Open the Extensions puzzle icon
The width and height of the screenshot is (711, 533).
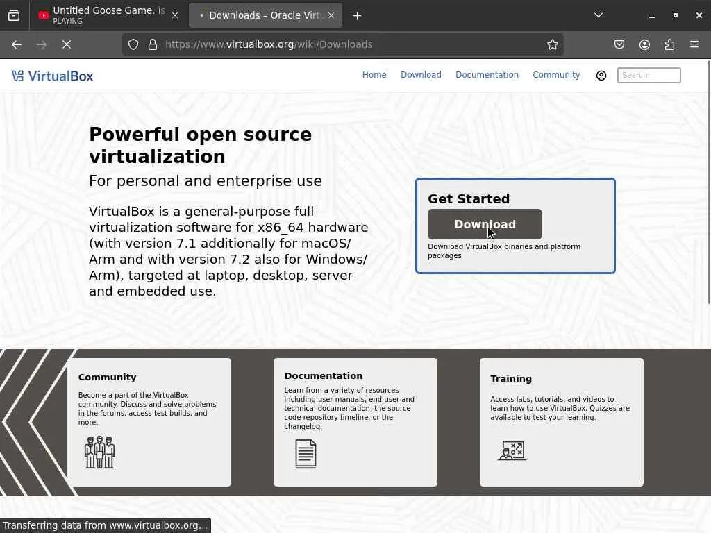pyautogui.click(x=670, y=44)
